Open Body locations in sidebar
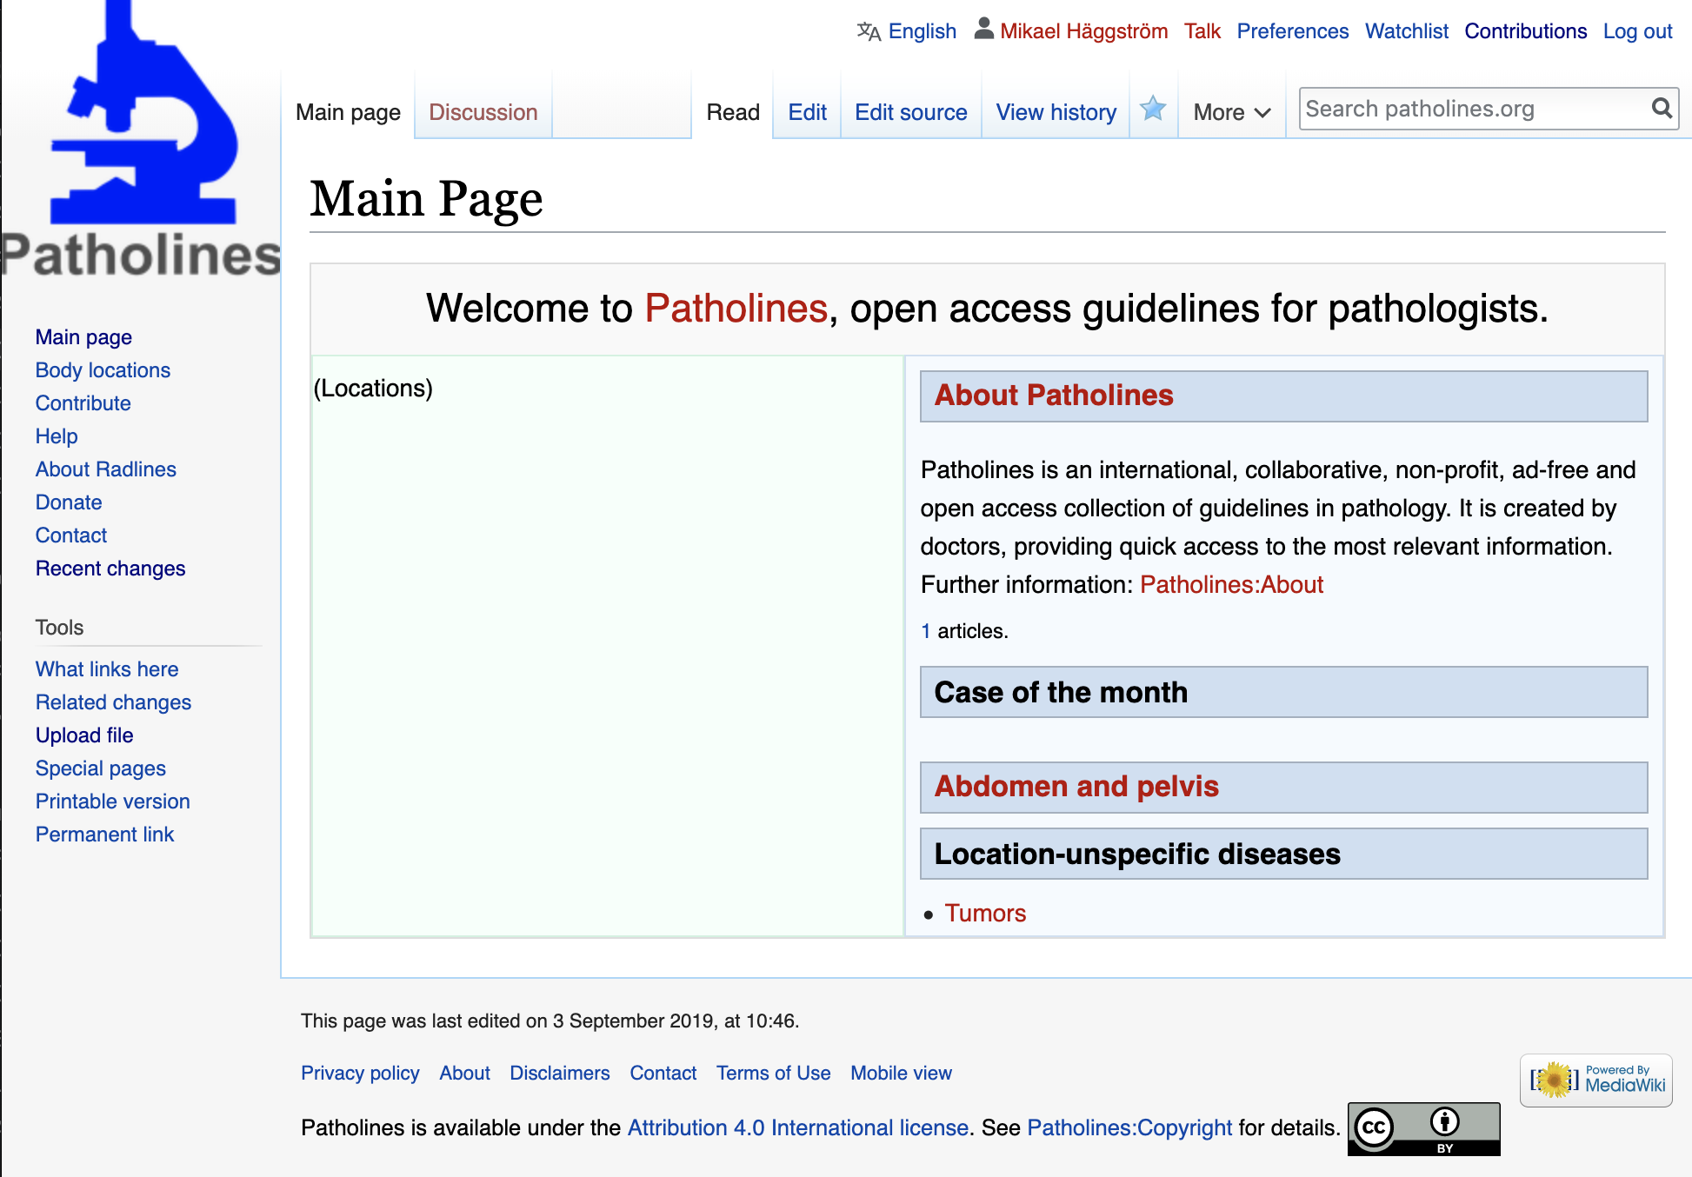1692x1177 pixels. pos(103,370)
